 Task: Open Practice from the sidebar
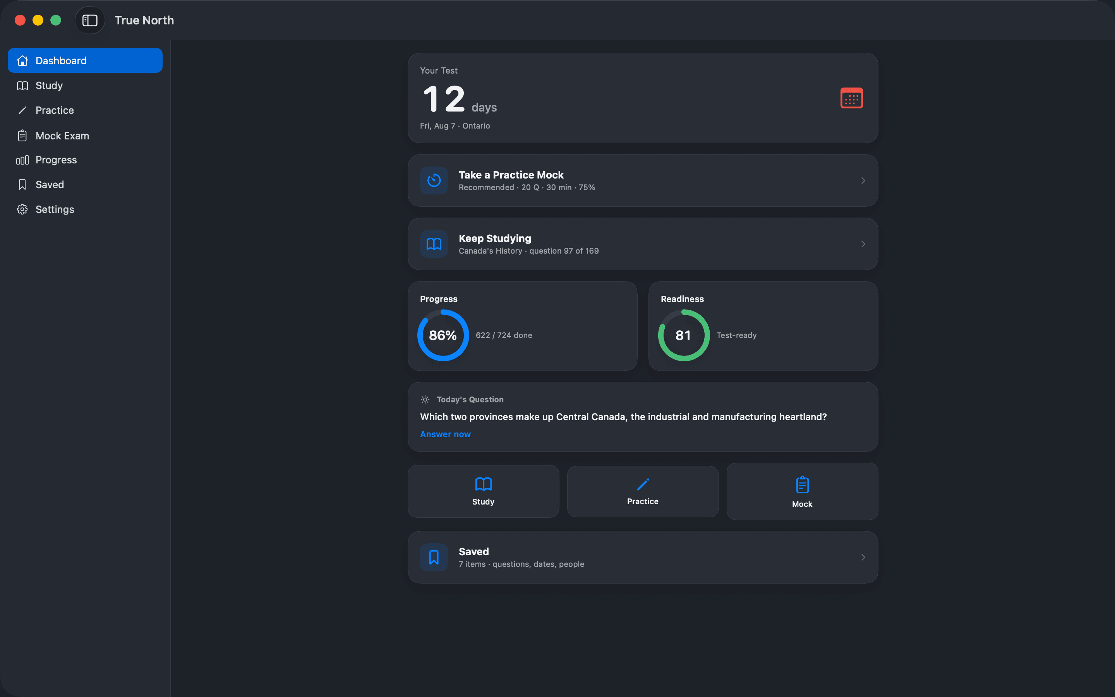click(85, 110)
